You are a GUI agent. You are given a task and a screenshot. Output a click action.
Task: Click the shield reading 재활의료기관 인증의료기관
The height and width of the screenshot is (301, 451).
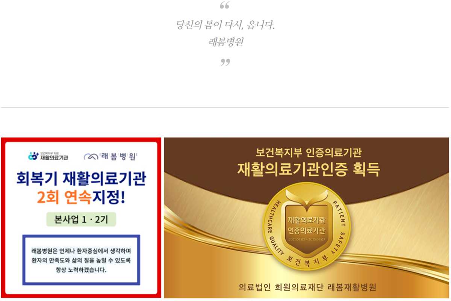coord(306,222)
